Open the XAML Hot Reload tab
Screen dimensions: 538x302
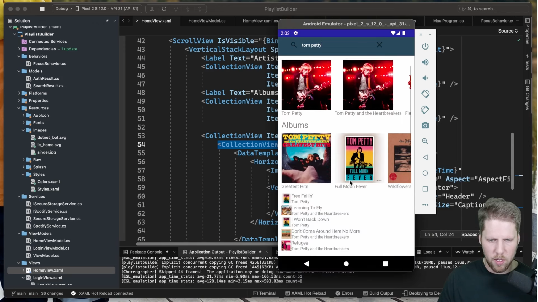(305, 293)
